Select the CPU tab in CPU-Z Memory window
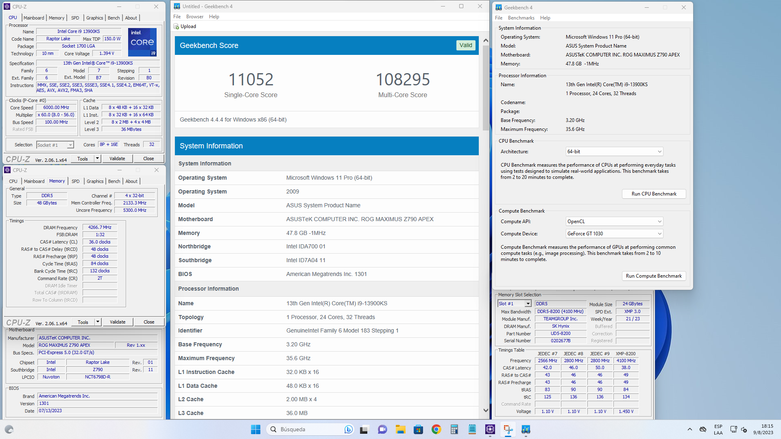Screen dimensions: 781x439 point(13,181)
